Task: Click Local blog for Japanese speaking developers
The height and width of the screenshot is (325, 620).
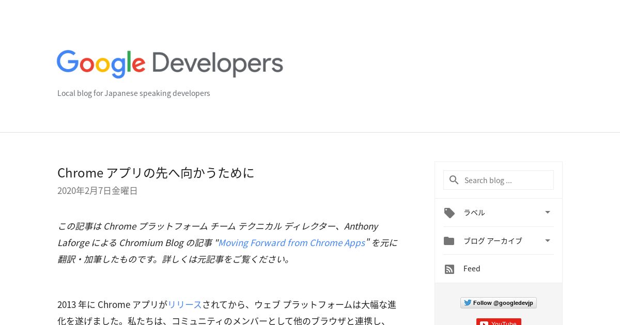Action: 134,93
